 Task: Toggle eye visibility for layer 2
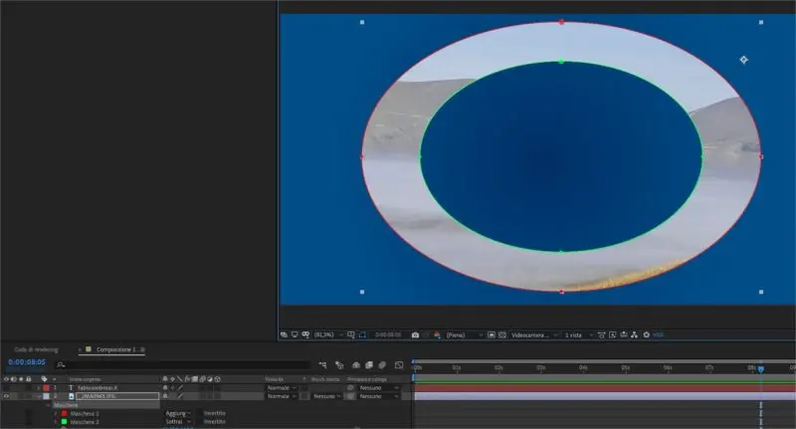(x=6, y=396)
